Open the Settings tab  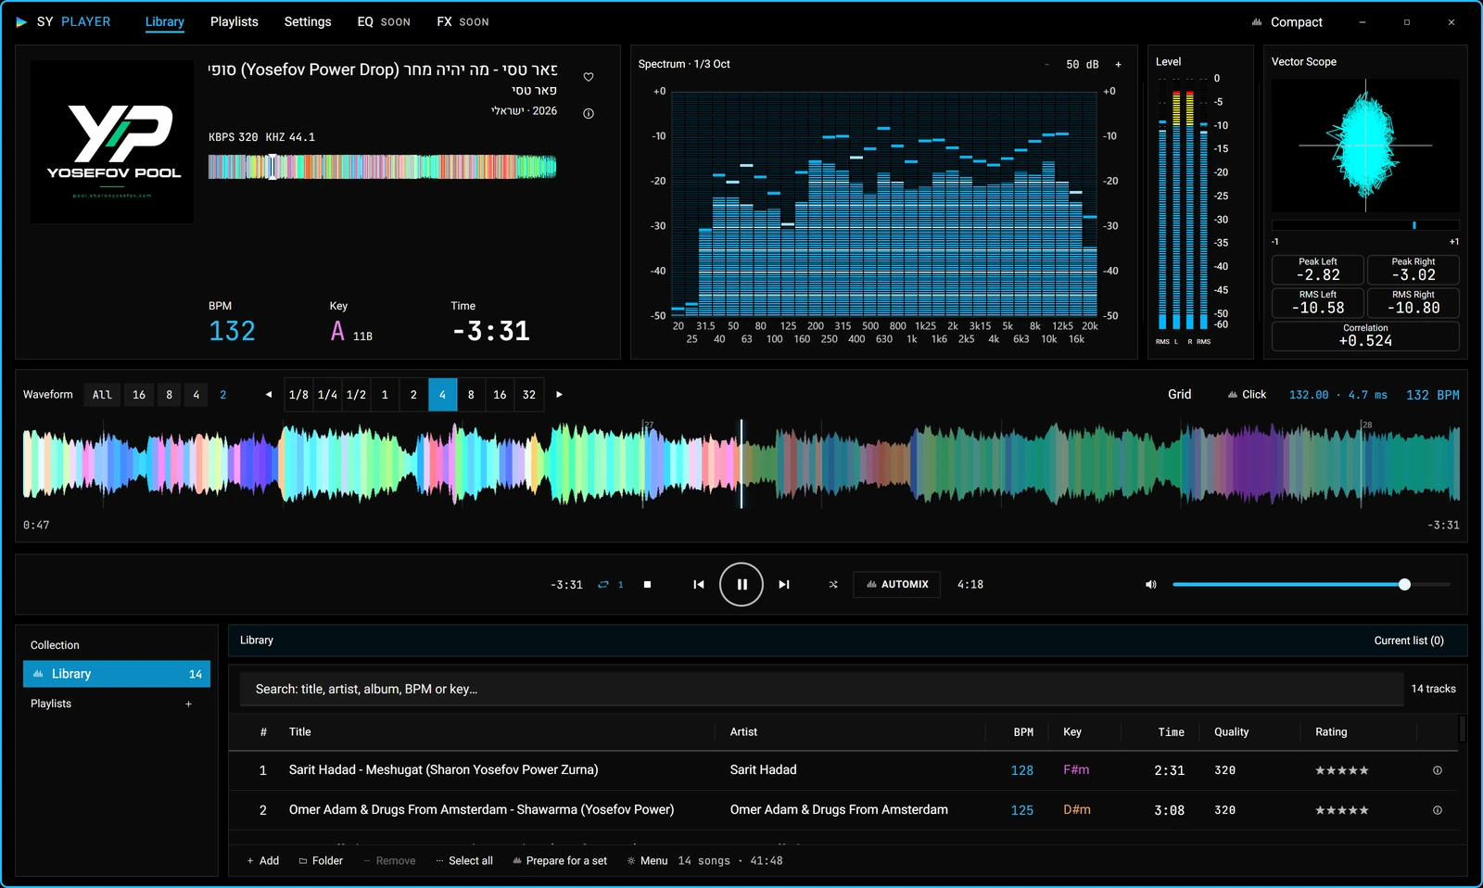[308, 21]
